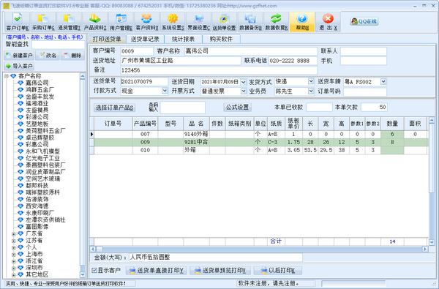Toggle the 显示客户 checkbox
This screenshot has width=439, height=289.
pyautogui.click(x=94, y=271)
